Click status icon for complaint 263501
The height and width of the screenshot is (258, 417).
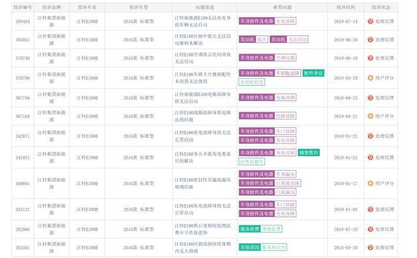click(370, 248)
